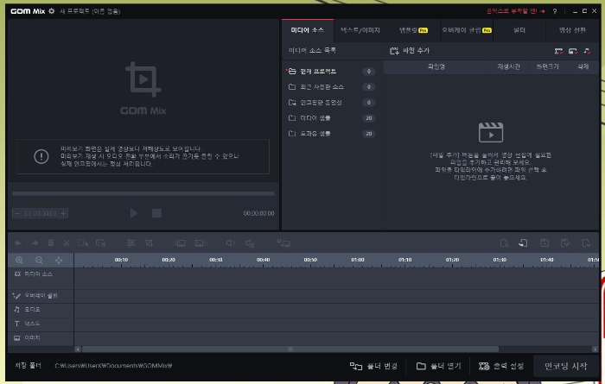Zoom in the timeline with magnifier plus

click(x=19, y=261)
